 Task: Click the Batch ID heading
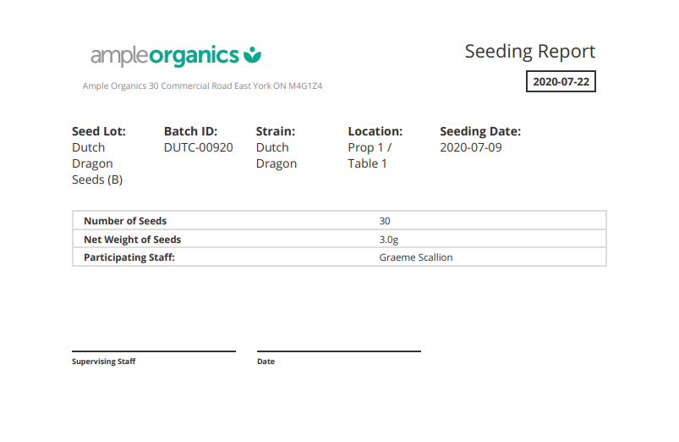pos(190,131)
